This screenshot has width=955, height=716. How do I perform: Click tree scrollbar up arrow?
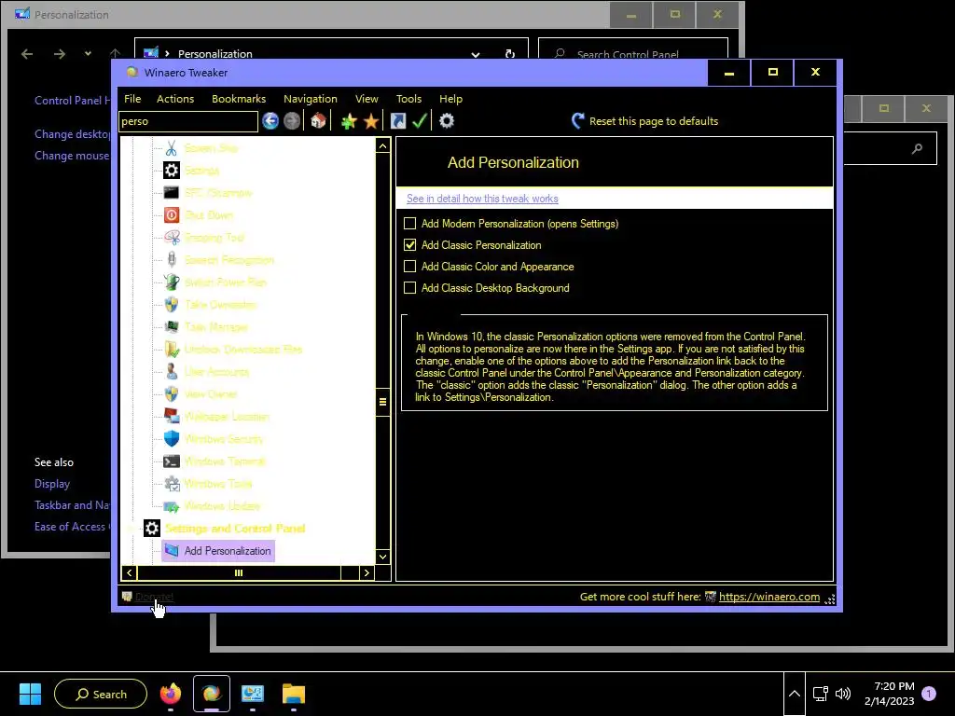382,145
